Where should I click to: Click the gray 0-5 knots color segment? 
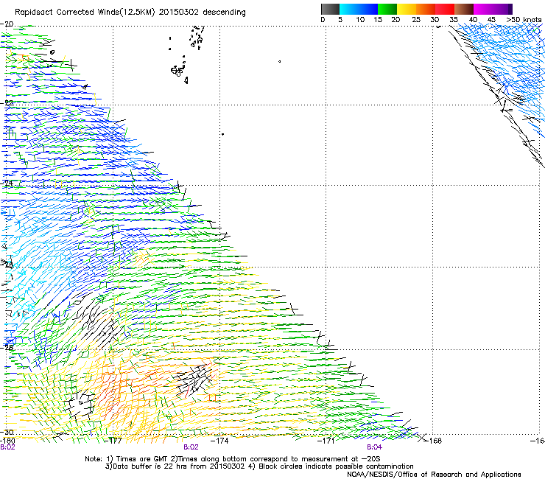(x=330, y=9)
